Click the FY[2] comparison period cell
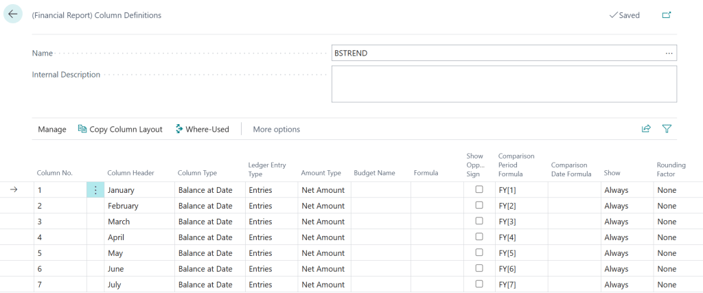 [522, 206]
